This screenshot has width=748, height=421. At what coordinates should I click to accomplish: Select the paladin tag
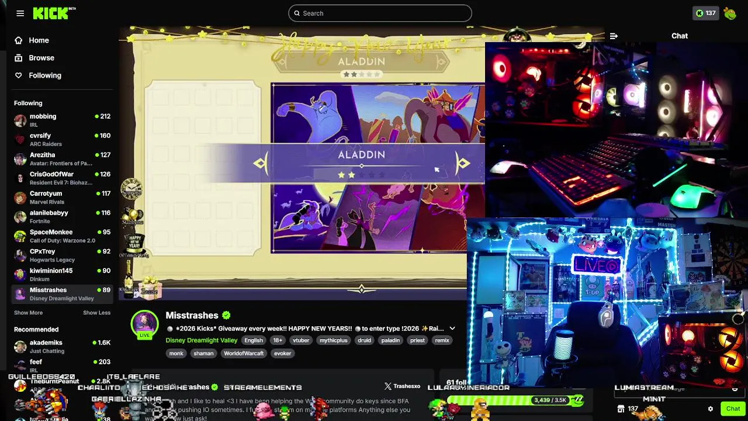pos(390,340)
